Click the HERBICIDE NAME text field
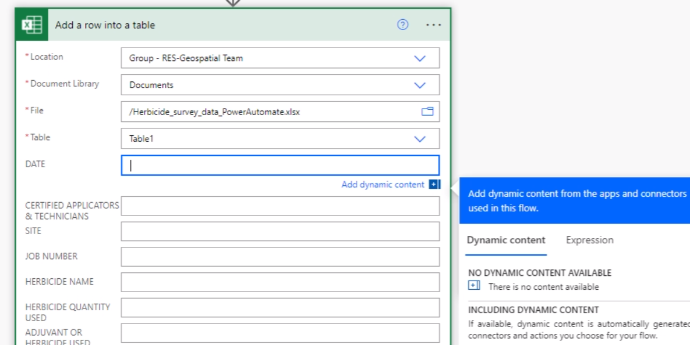Image resolution: width=690 pixels, height=345 pixels. [280, 282]
